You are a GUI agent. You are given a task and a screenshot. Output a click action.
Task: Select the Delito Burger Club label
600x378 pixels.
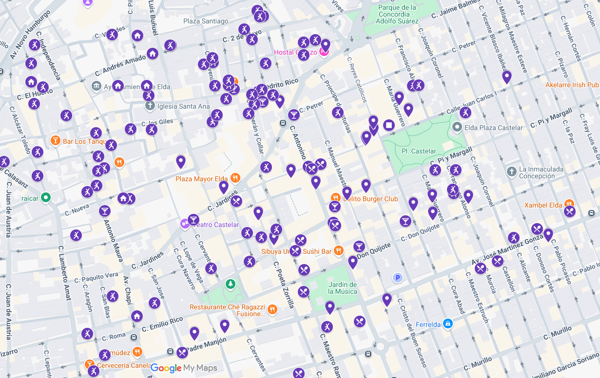coord(369,199)
